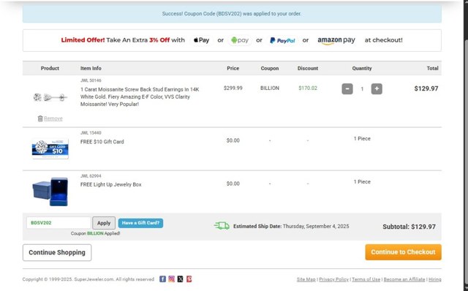
Task: Open the Instagram social icon
Action: (172, 279)
